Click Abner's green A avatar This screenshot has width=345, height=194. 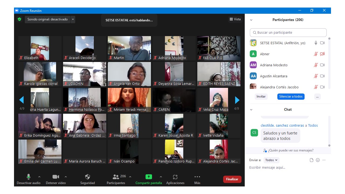(x=253, y=54)
